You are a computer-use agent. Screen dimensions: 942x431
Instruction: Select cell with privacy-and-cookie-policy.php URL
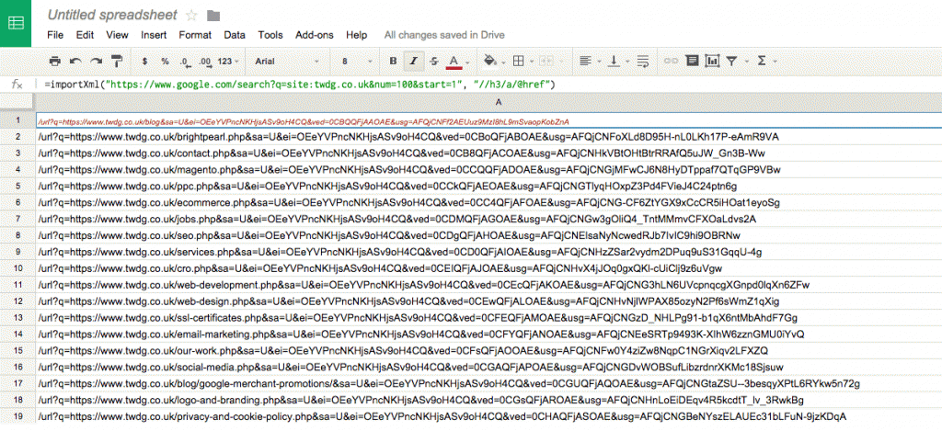click(488, 415)
